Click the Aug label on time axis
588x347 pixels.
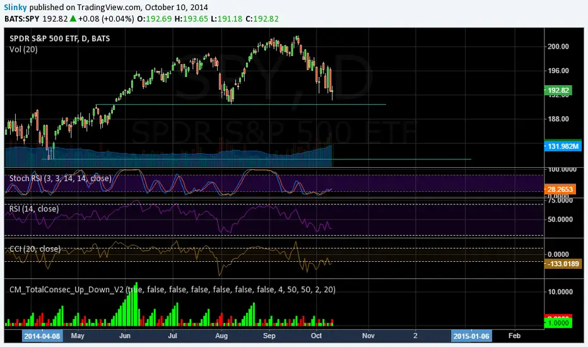click(221, 336)
